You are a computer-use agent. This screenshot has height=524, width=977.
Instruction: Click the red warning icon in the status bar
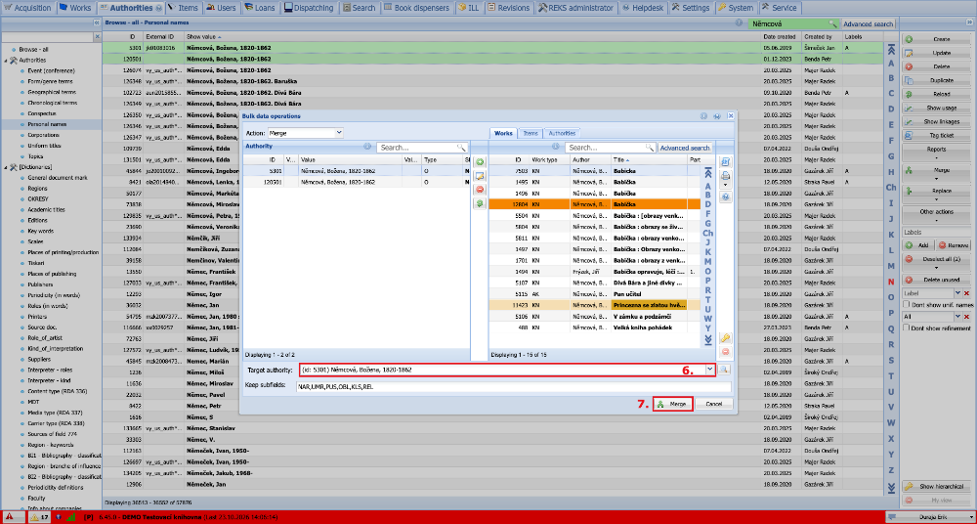point(10,517)
